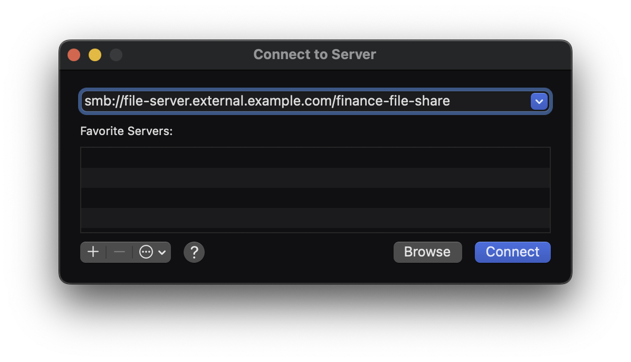Click inside the smb server address field
Viewport: 631px width, 362px height.
pyautogui.click(x=264, y=101)
